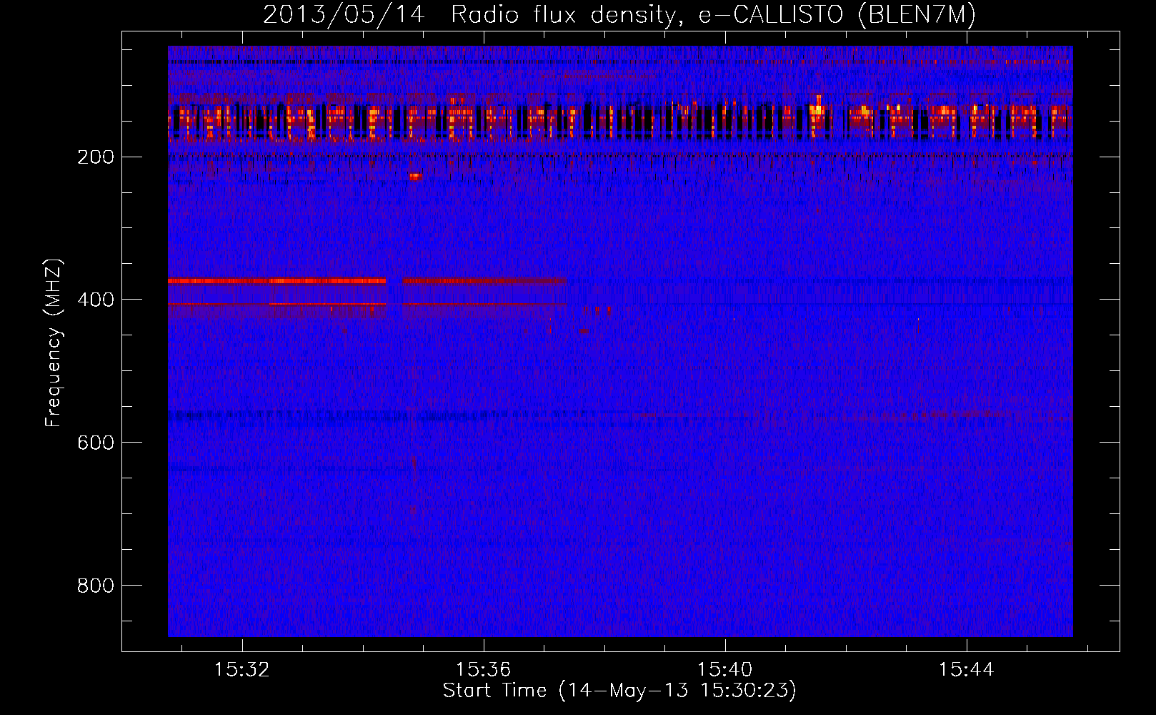Click the bright red horizontal band just above 400 MHz at 15:32

[x=276, y=281]
